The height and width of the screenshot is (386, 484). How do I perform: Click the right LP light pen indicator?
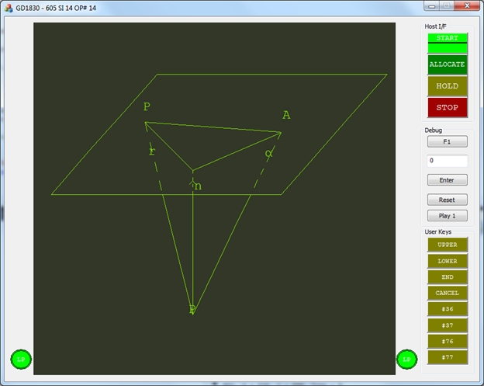coord(407,359)
